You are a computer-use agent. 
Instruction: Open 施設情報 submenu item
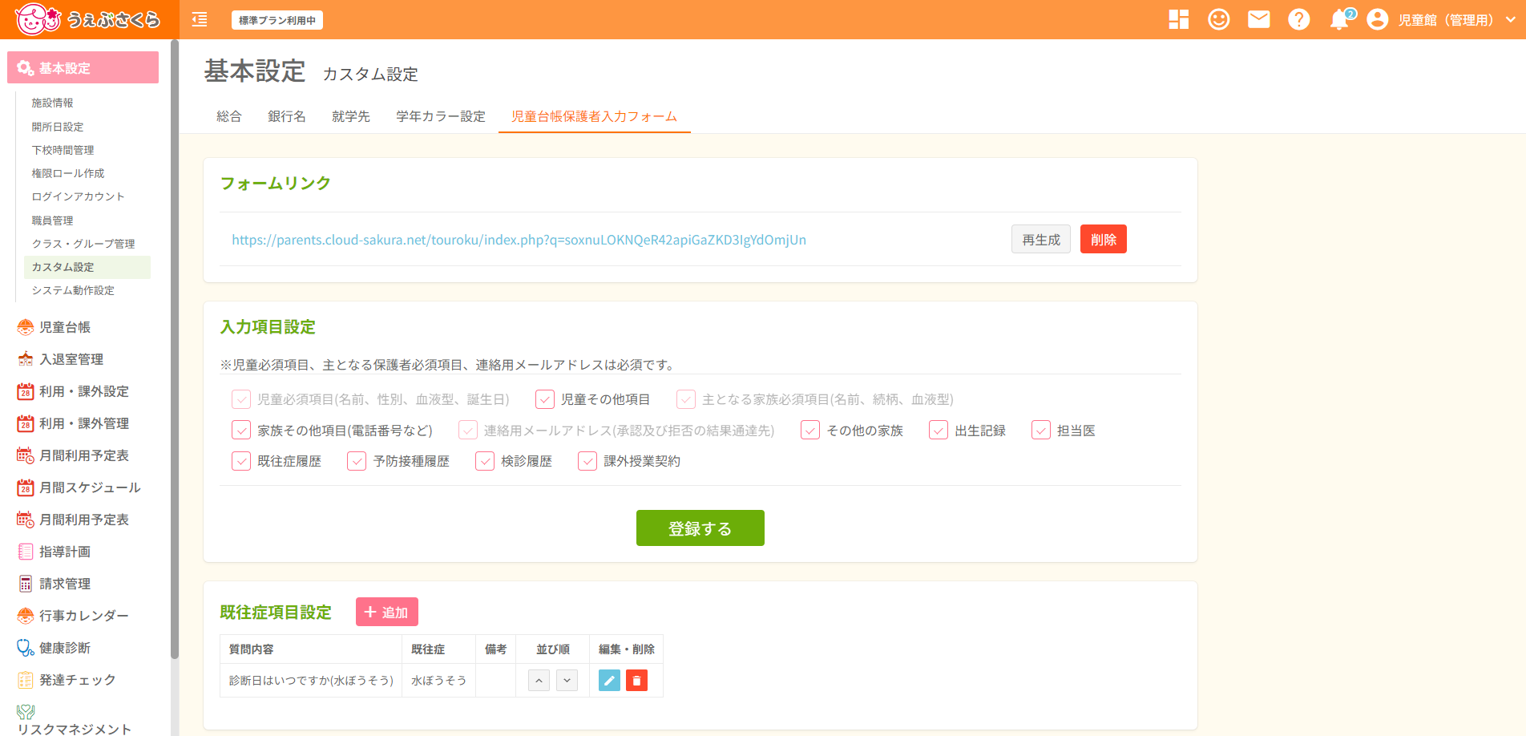click(x=52, y=103)
